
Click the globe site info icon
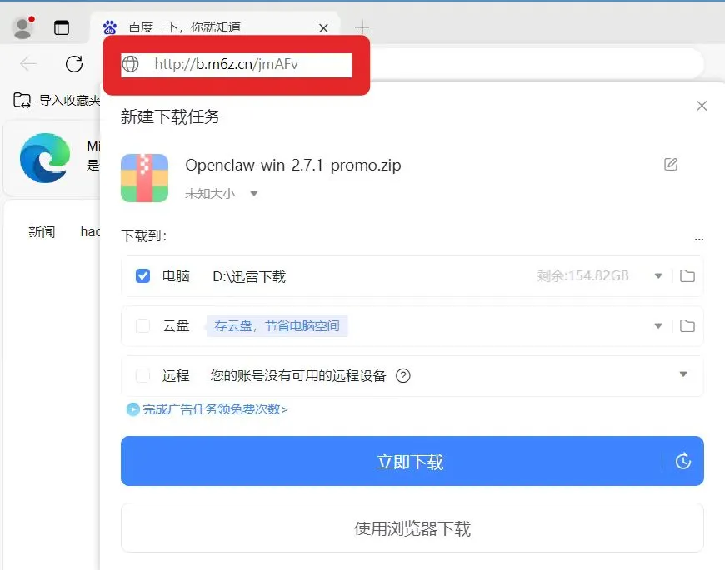click(130, 64)
